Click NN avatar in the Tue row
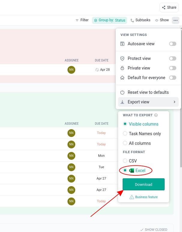 coord(71,167)
